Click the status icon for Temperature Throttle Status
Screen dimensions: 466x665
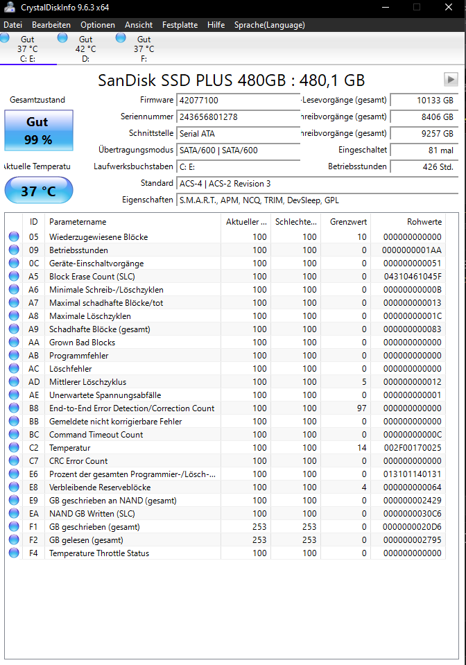(14, 553)
